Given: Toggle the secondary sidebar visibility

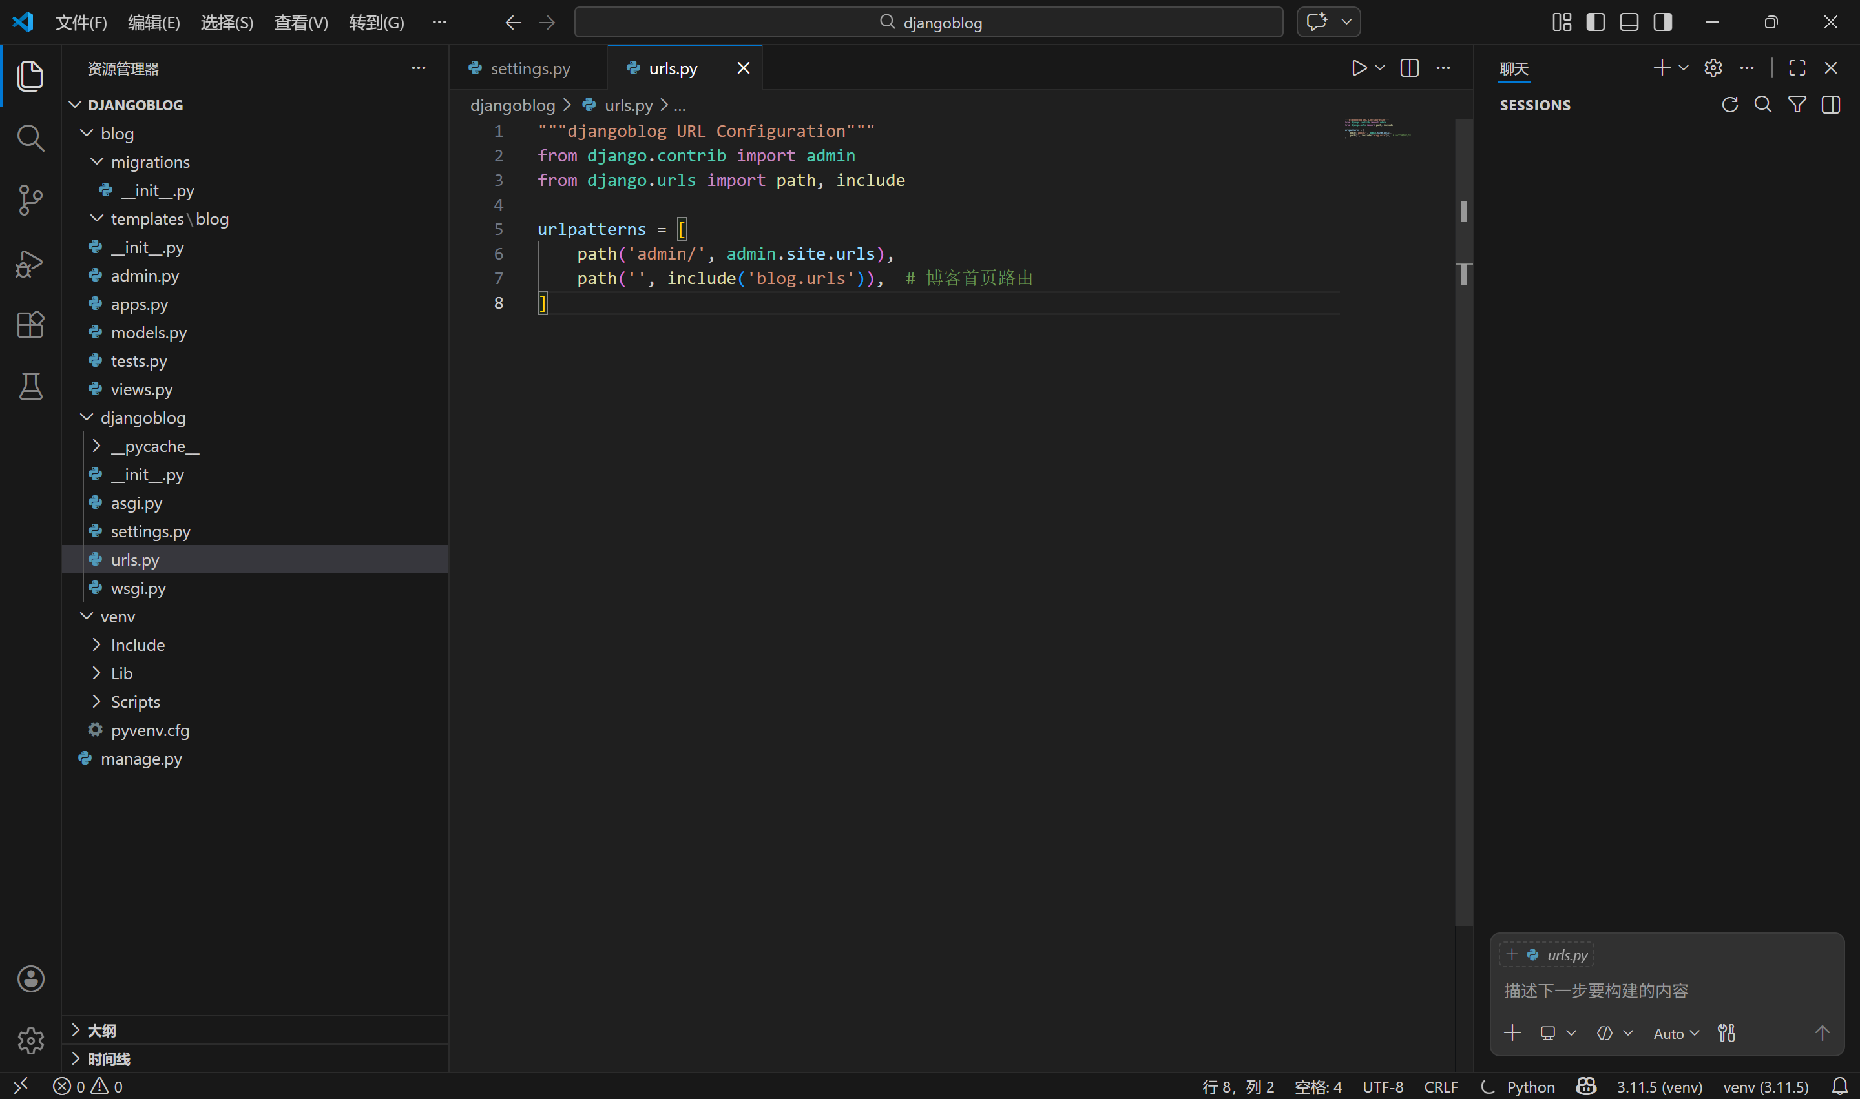Looking at the screenshot, I should pos(1662,22).
